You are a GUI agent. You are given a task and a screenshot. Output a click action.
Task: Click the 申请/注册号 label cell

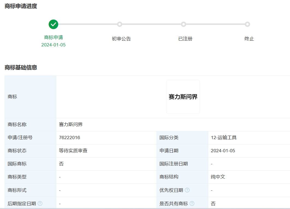click(30, 138)
